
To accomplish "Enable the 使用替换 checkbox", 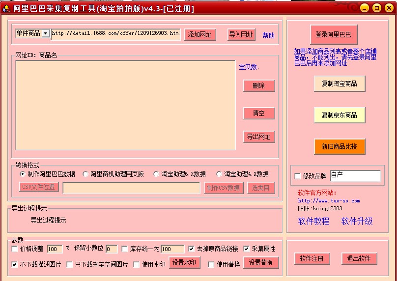I will click(211, 265).
